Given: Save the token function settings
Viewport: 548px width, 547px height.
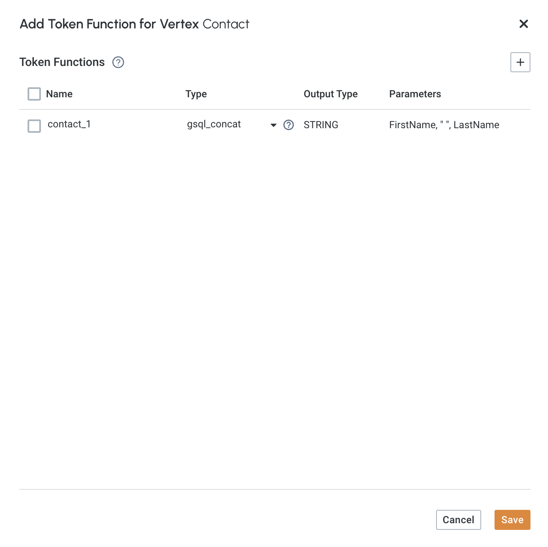Looking at the screenshot, I should click(512, 520).
